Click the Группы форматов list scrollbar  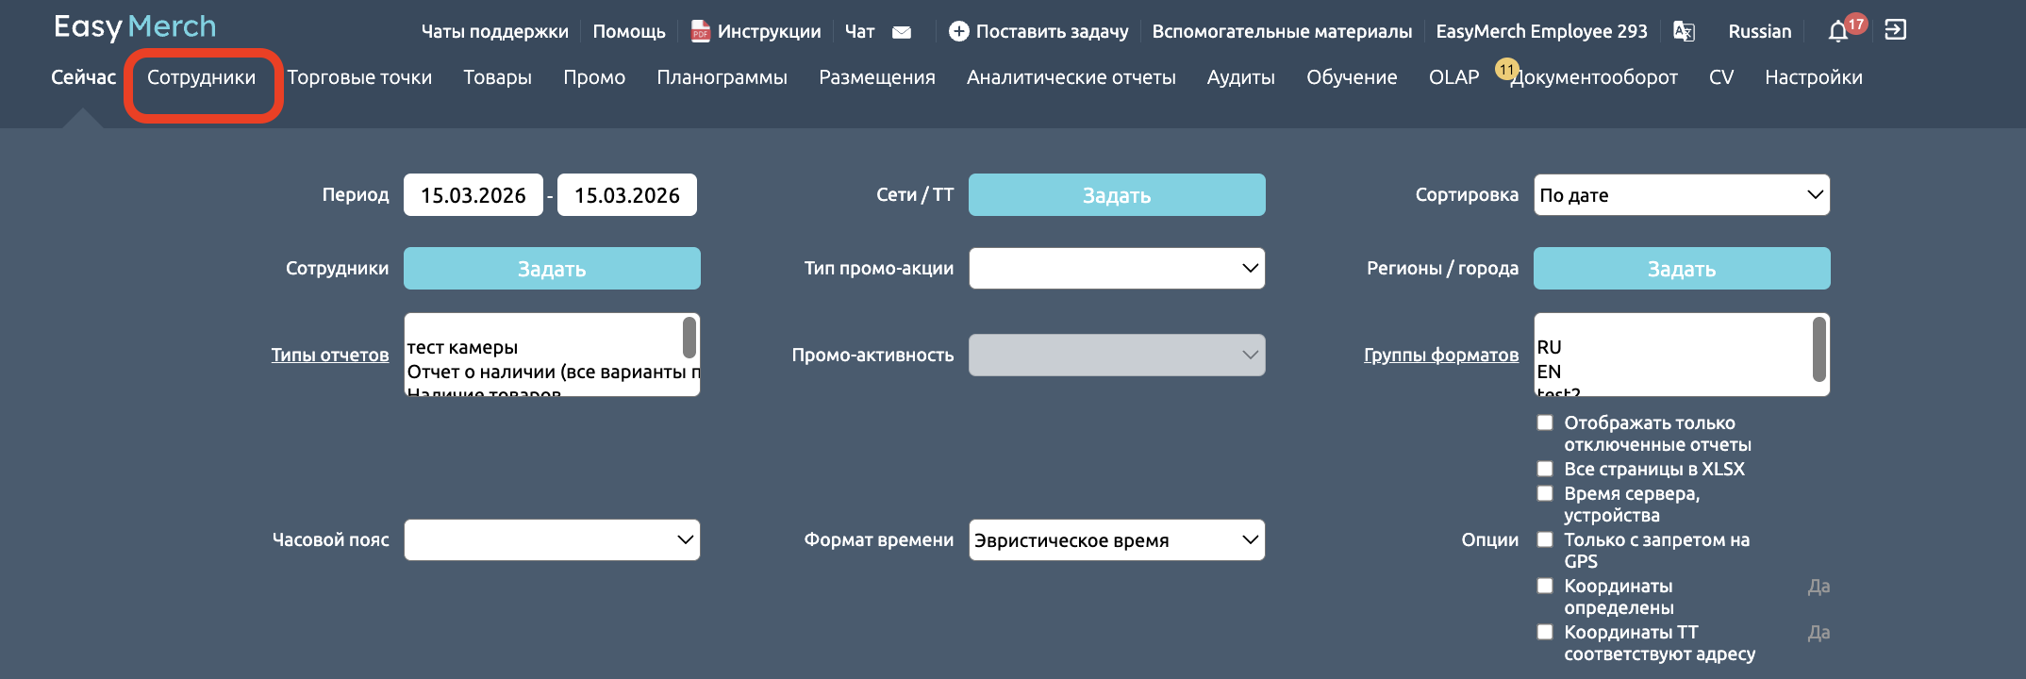pos(1818,350)
